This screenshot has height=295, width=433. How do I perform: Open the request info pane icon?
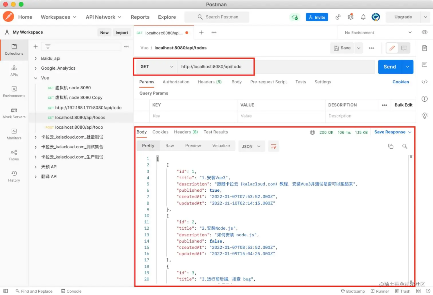pyautogui.click(x=424, y=99)
